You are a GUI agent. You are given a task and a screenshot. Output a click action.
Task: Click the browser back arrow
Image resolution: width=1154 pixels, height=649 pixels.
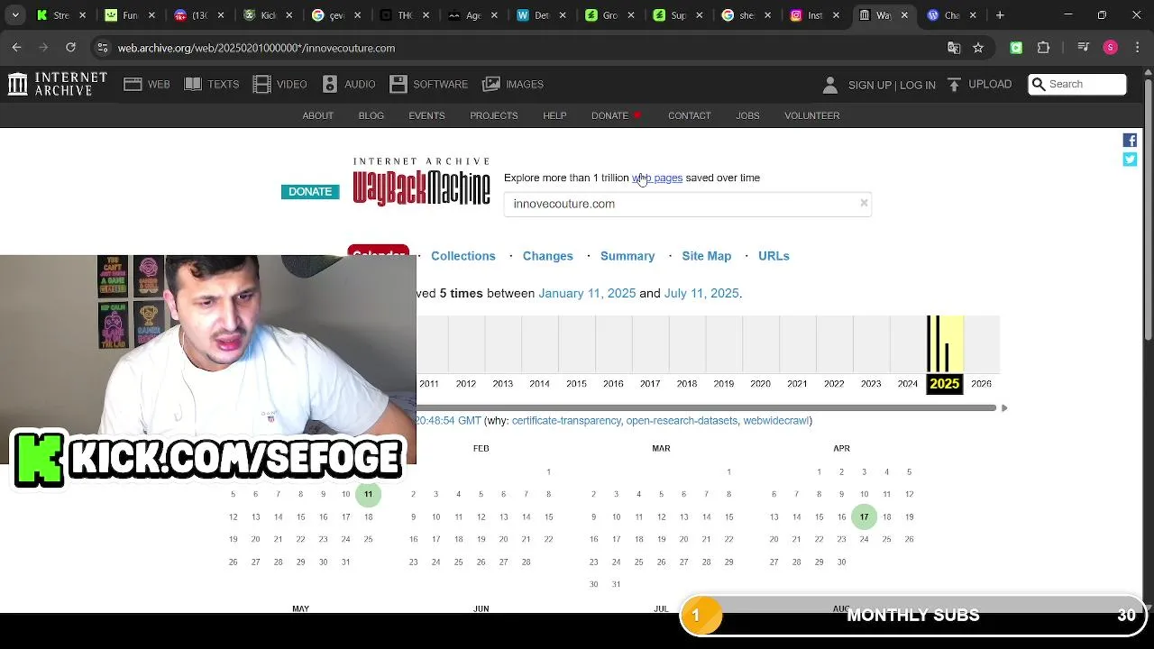[17, 48]
